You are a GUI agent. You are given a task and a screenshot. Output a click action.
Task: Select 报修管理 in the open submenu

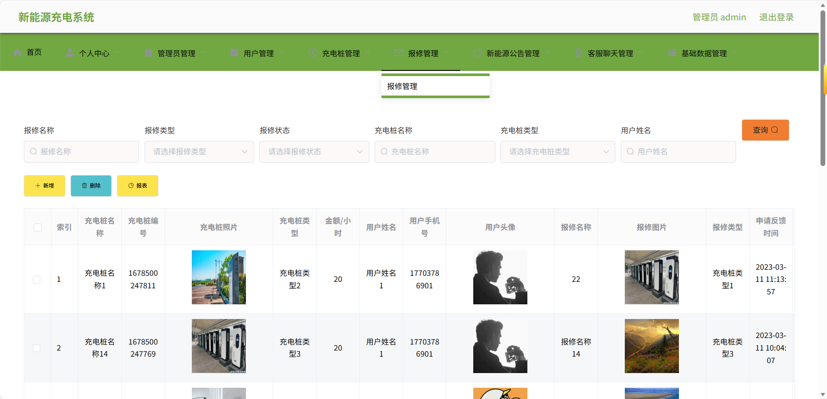click(x=436, y=86)
